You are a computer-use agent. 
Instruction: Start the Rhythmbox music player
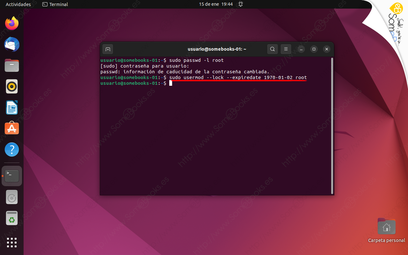click(x=11, y=86)
